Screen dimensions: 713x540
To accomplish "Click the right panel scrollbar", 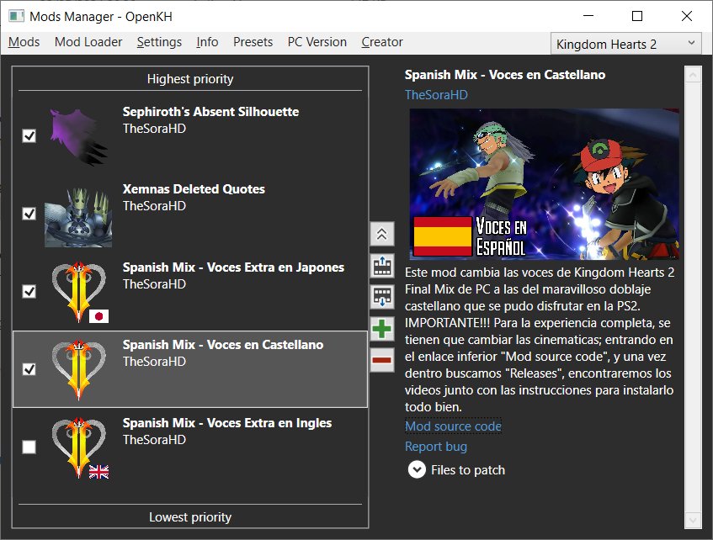I will click(x=692, y=294).
